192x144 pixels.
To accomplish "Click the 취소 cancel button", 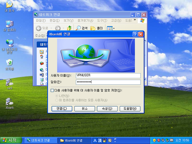I will point(85,109).
